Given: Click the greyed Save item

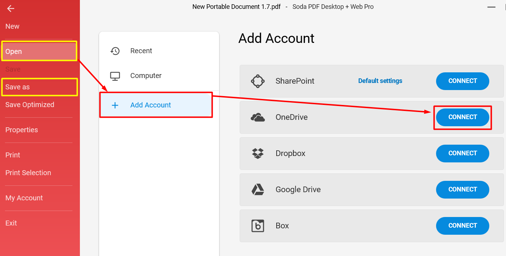Looking at the screenshot, I should 13,69.
